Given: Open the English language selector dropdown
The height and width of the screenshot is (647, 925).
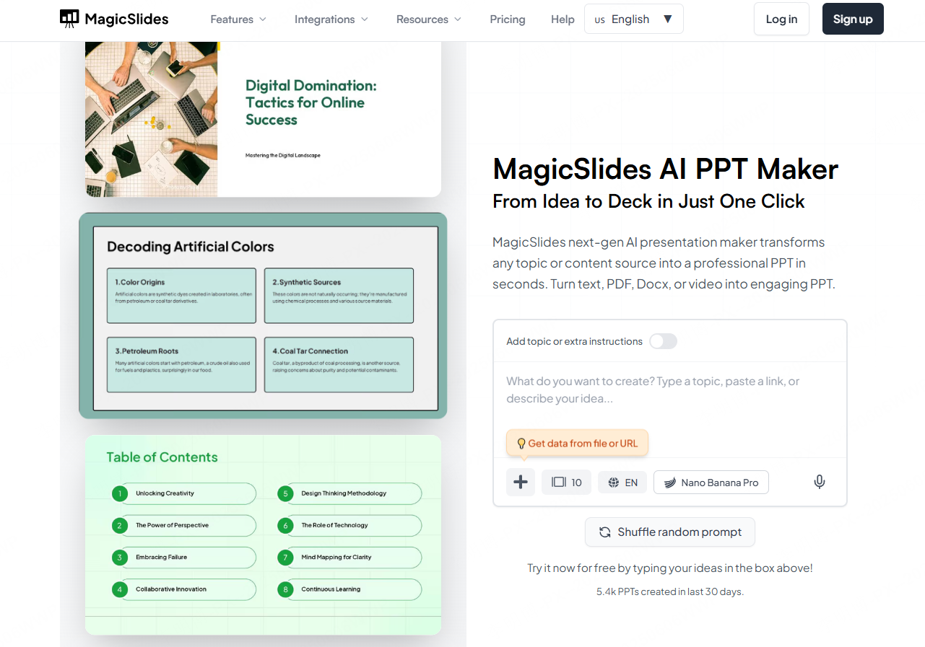Looking at the screenshot, I should pyautogui.click(x=633, y=19).
